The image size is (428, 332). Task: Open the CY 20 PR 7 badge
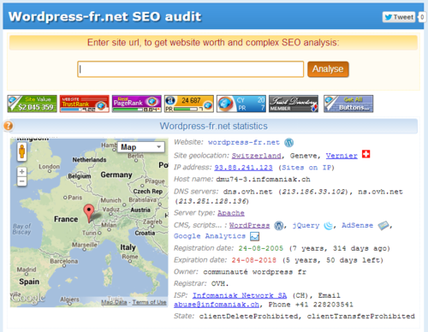pyautogui.click(x=241, y=104)
